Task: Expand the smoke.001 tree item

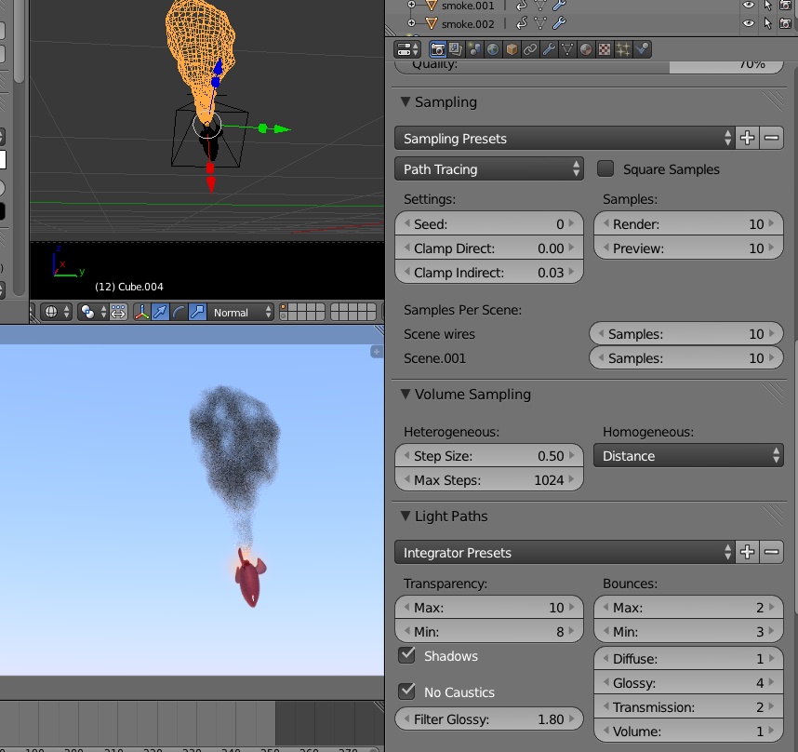Action: pyautogui.click(x=412, y=5)
